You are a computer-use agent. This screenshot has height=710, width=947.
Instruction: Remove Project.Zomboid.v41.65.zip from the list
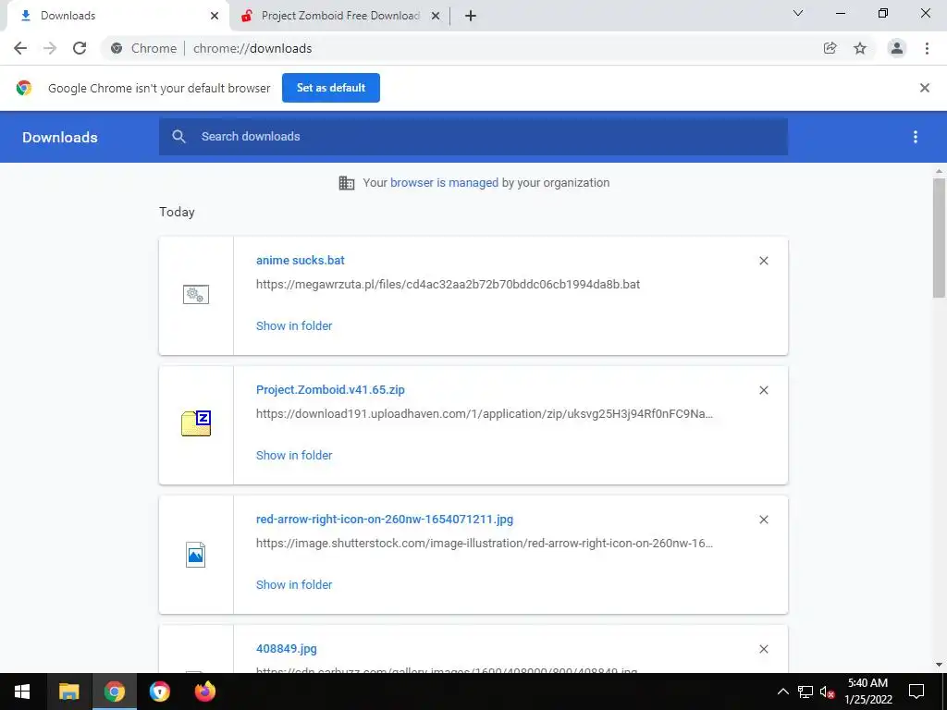pos(764,391)
